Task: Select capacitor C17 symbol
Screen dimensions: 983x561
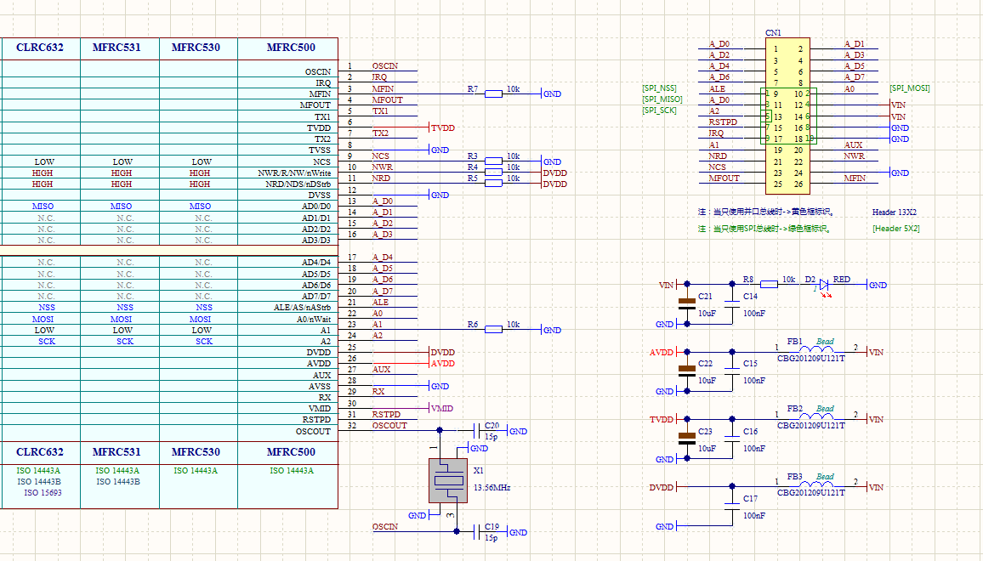Action: (731, 507)
